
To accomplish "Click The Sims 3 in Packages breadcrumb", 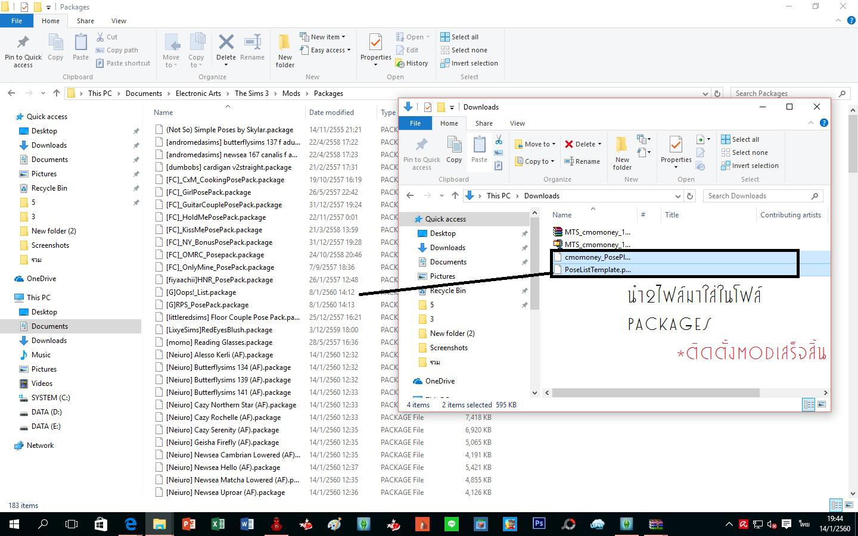I will (251, 94).
